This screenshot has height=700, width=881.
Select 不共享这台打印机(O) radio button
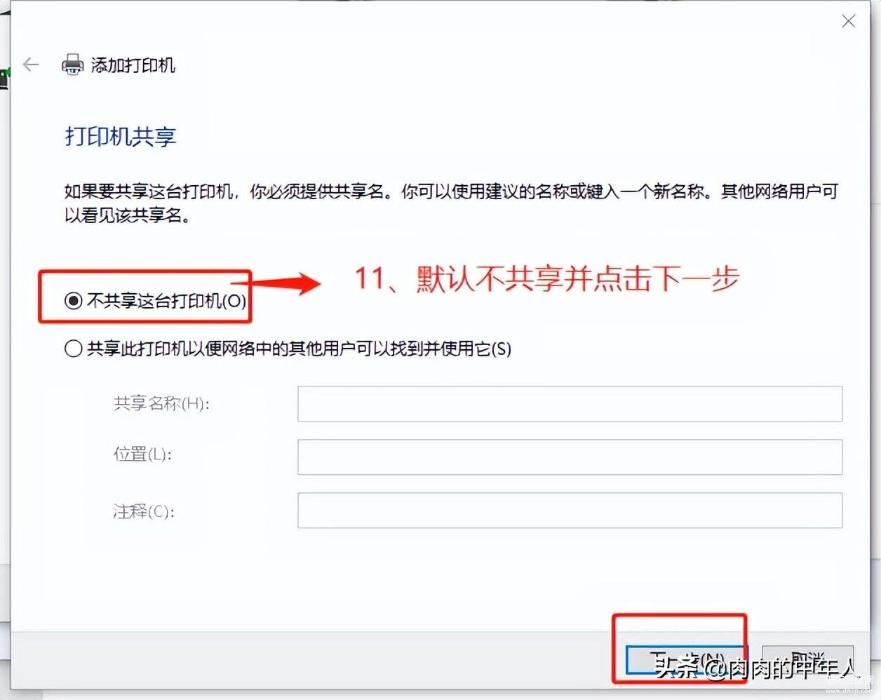[73, 301]
